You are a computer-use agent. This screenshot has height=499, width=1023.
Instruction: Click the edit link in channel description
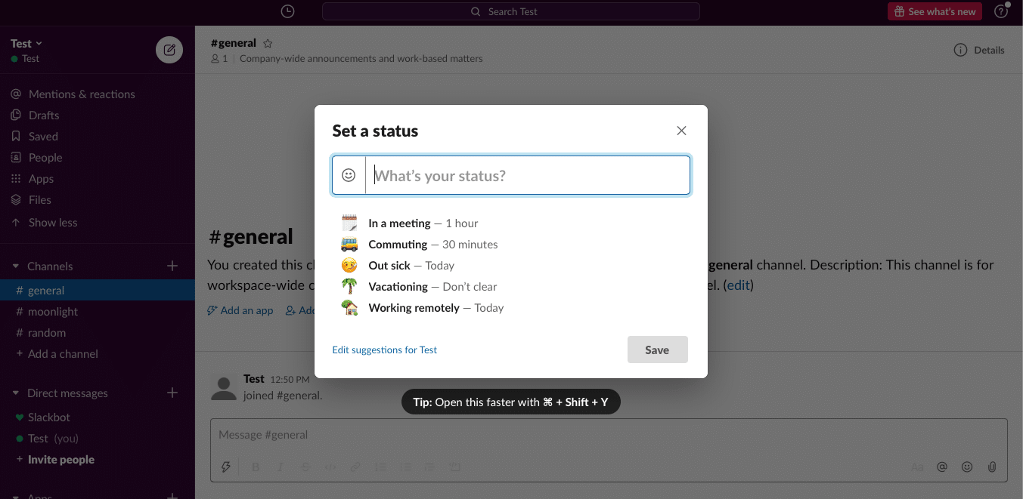(x=739, y=285)
